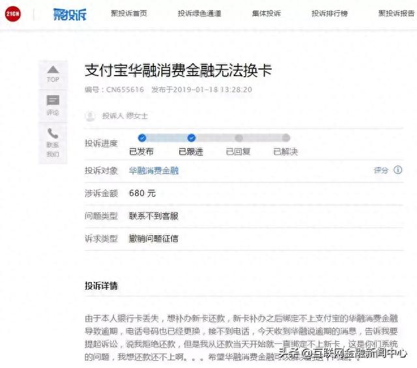
Task: Click the 评分 rating link
Action: 381,170
